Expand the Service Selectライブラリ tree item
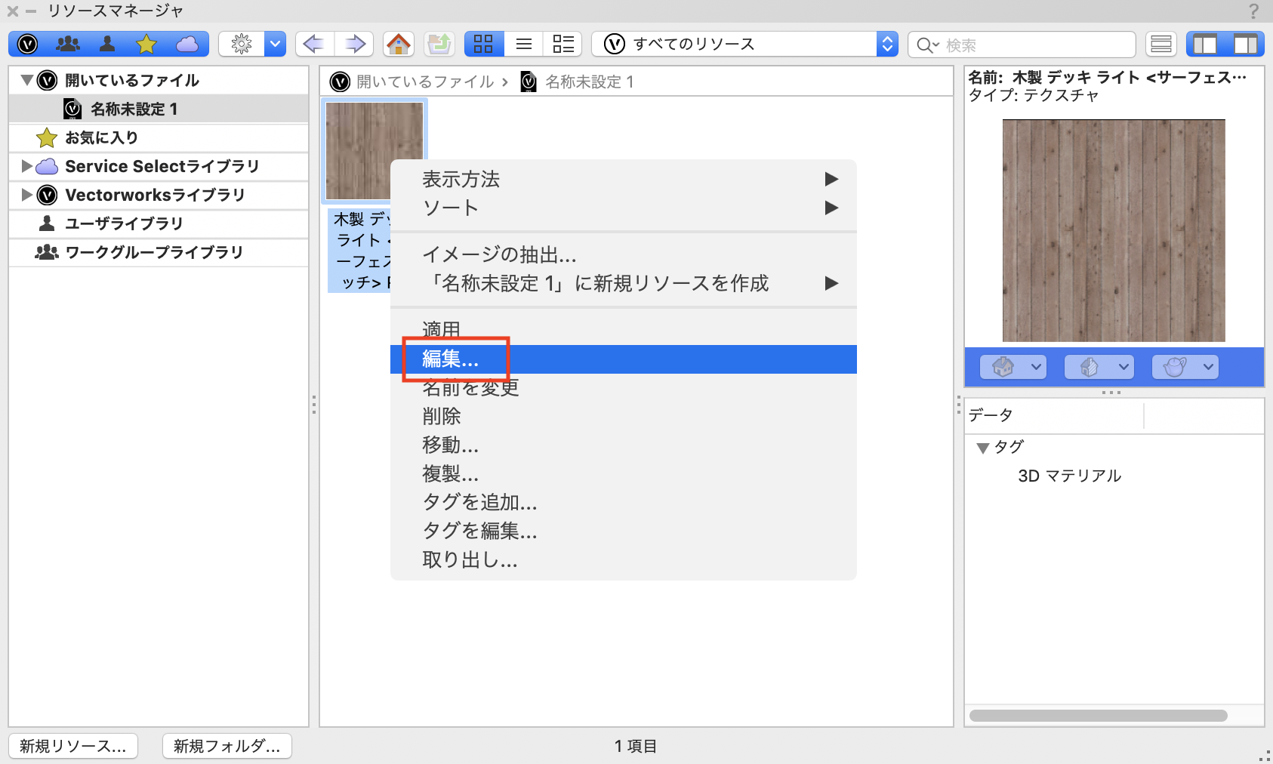 [28, 166]
